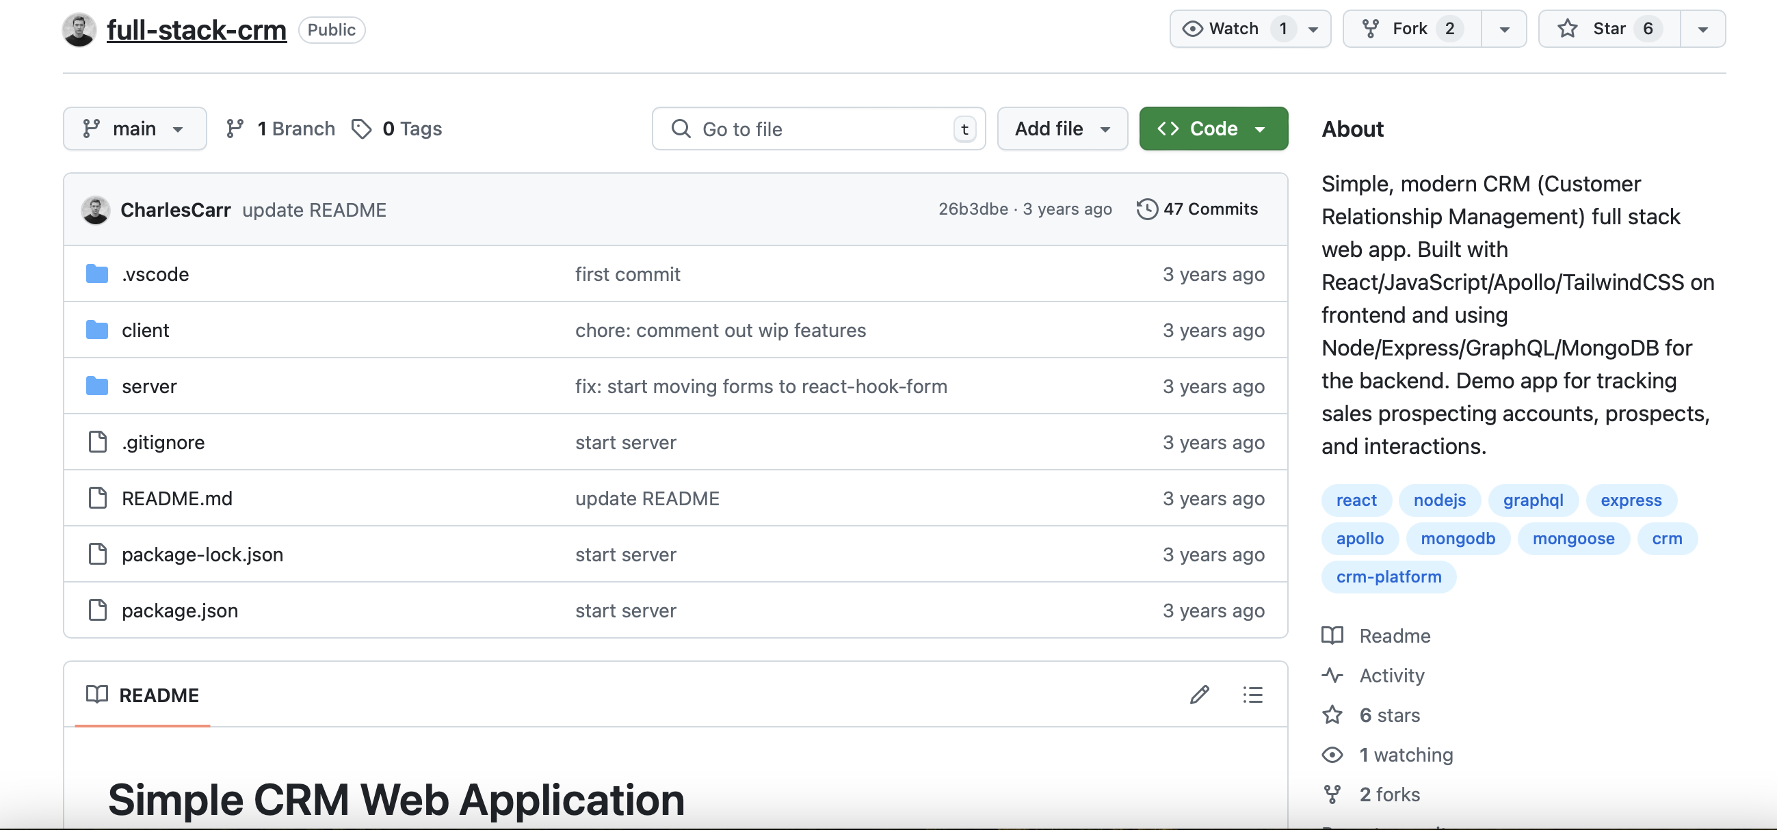Open the green Code menu button
The width and height of the screenshot is (1777, 830).
pyautogui.click(x=1213, y=129)
